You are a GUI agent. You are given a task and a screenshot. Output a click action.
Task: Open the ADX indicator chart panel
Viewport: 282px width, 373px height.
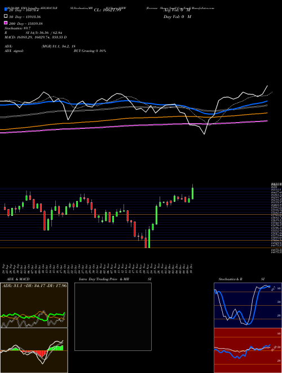[34, 305]
